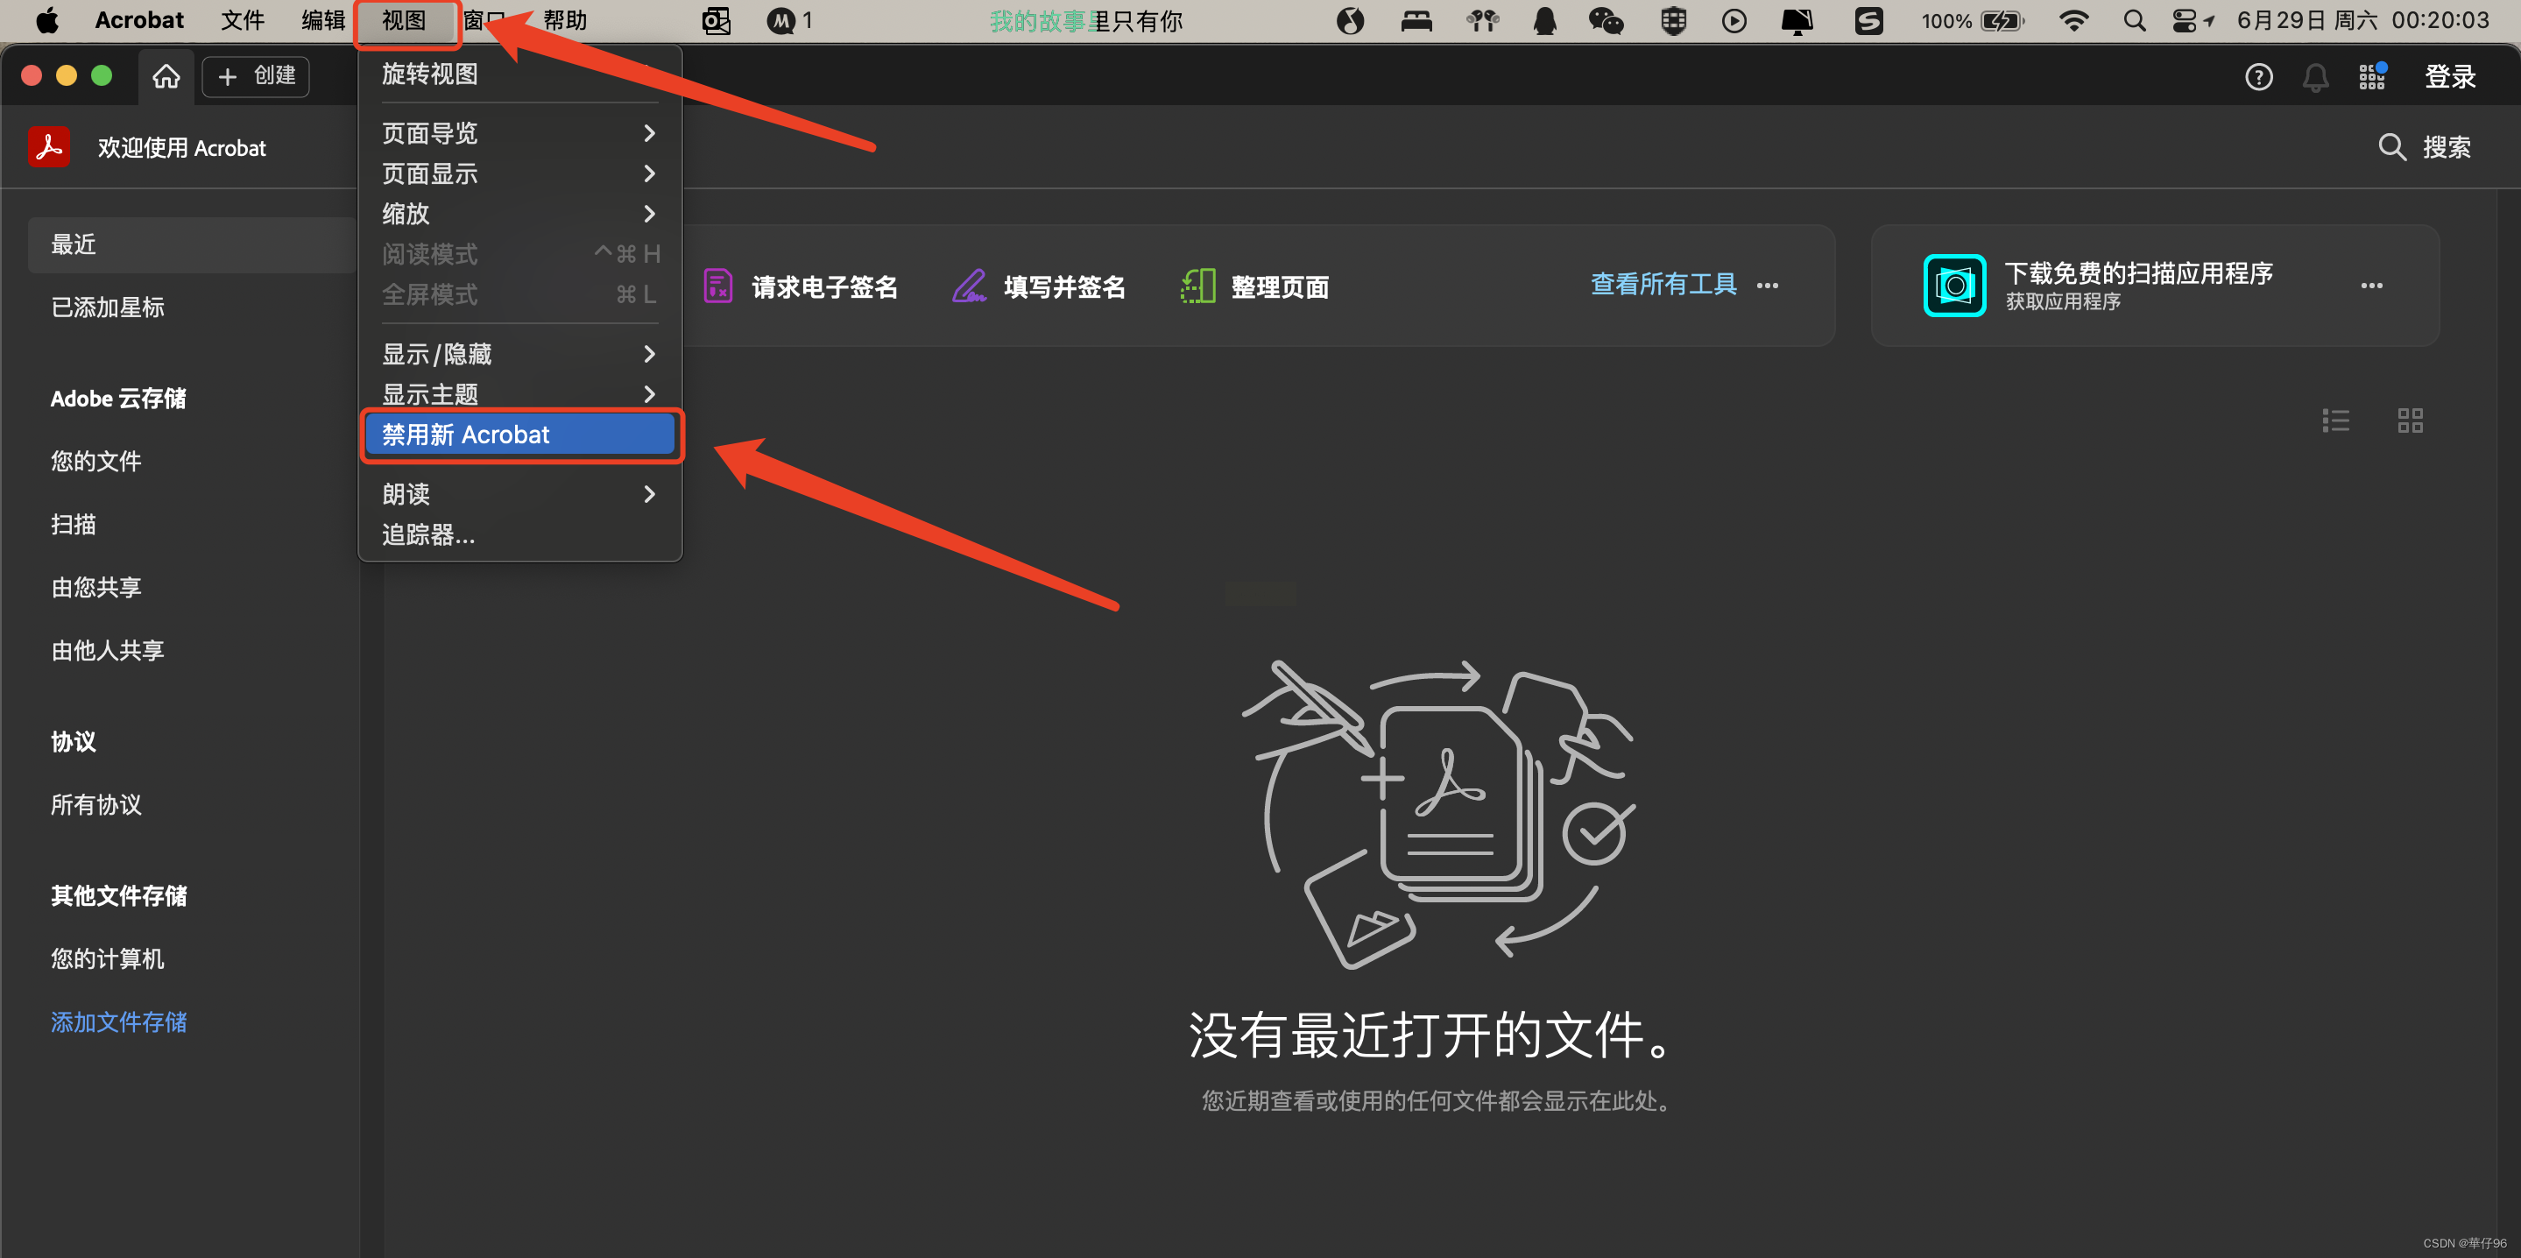
Task: Click the Home icon in the toolbar
Action: click(x=166, y=75)
